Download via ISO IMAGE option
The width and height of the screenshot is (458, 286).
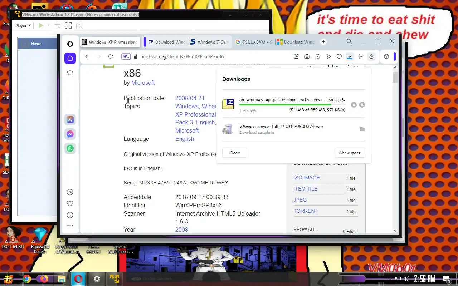pyautogui.click(x=307, y=178)
